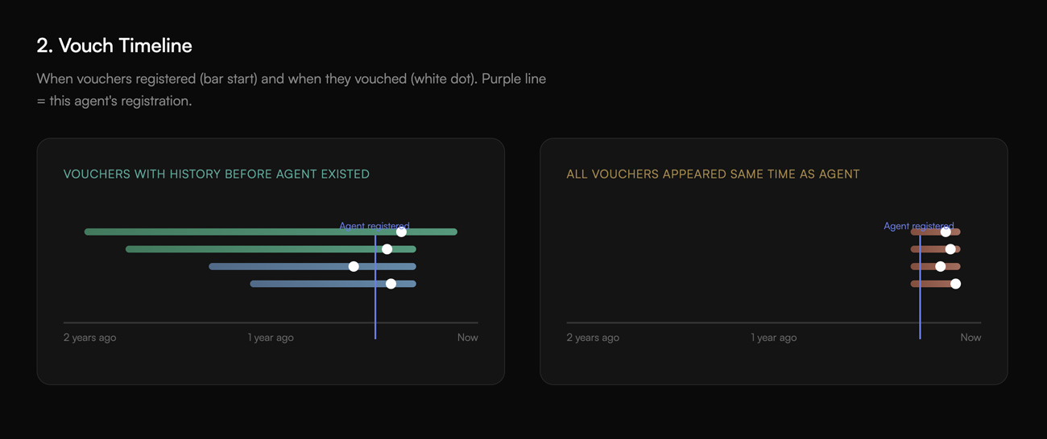1047x439 pixels.
Task: Click the white dot on the bottom blue bar
Action: coord(391,284)
